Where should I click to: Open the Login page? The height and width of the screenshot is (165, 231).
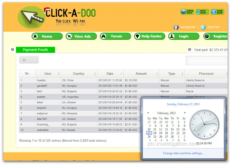184,36
